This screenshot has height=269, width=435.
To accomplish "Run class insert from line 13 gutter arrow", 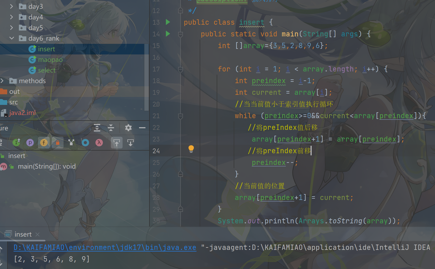I will (168, 22).
